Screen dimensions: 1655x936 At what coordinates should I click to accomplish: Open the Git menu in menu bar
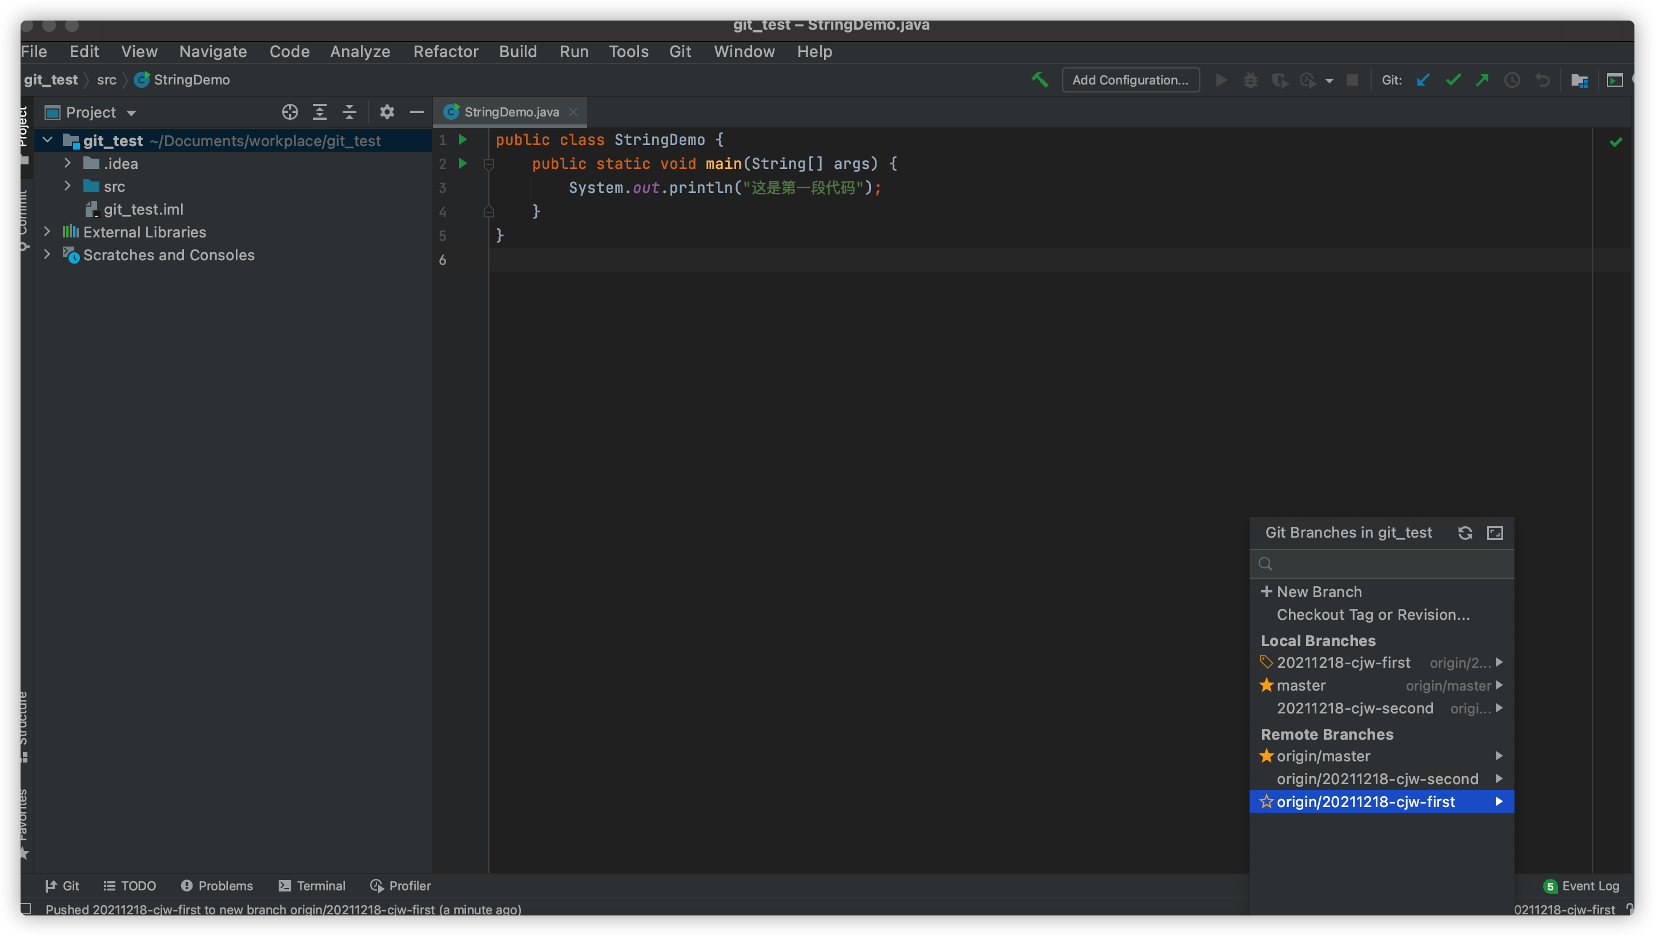(x=680, y=51)
